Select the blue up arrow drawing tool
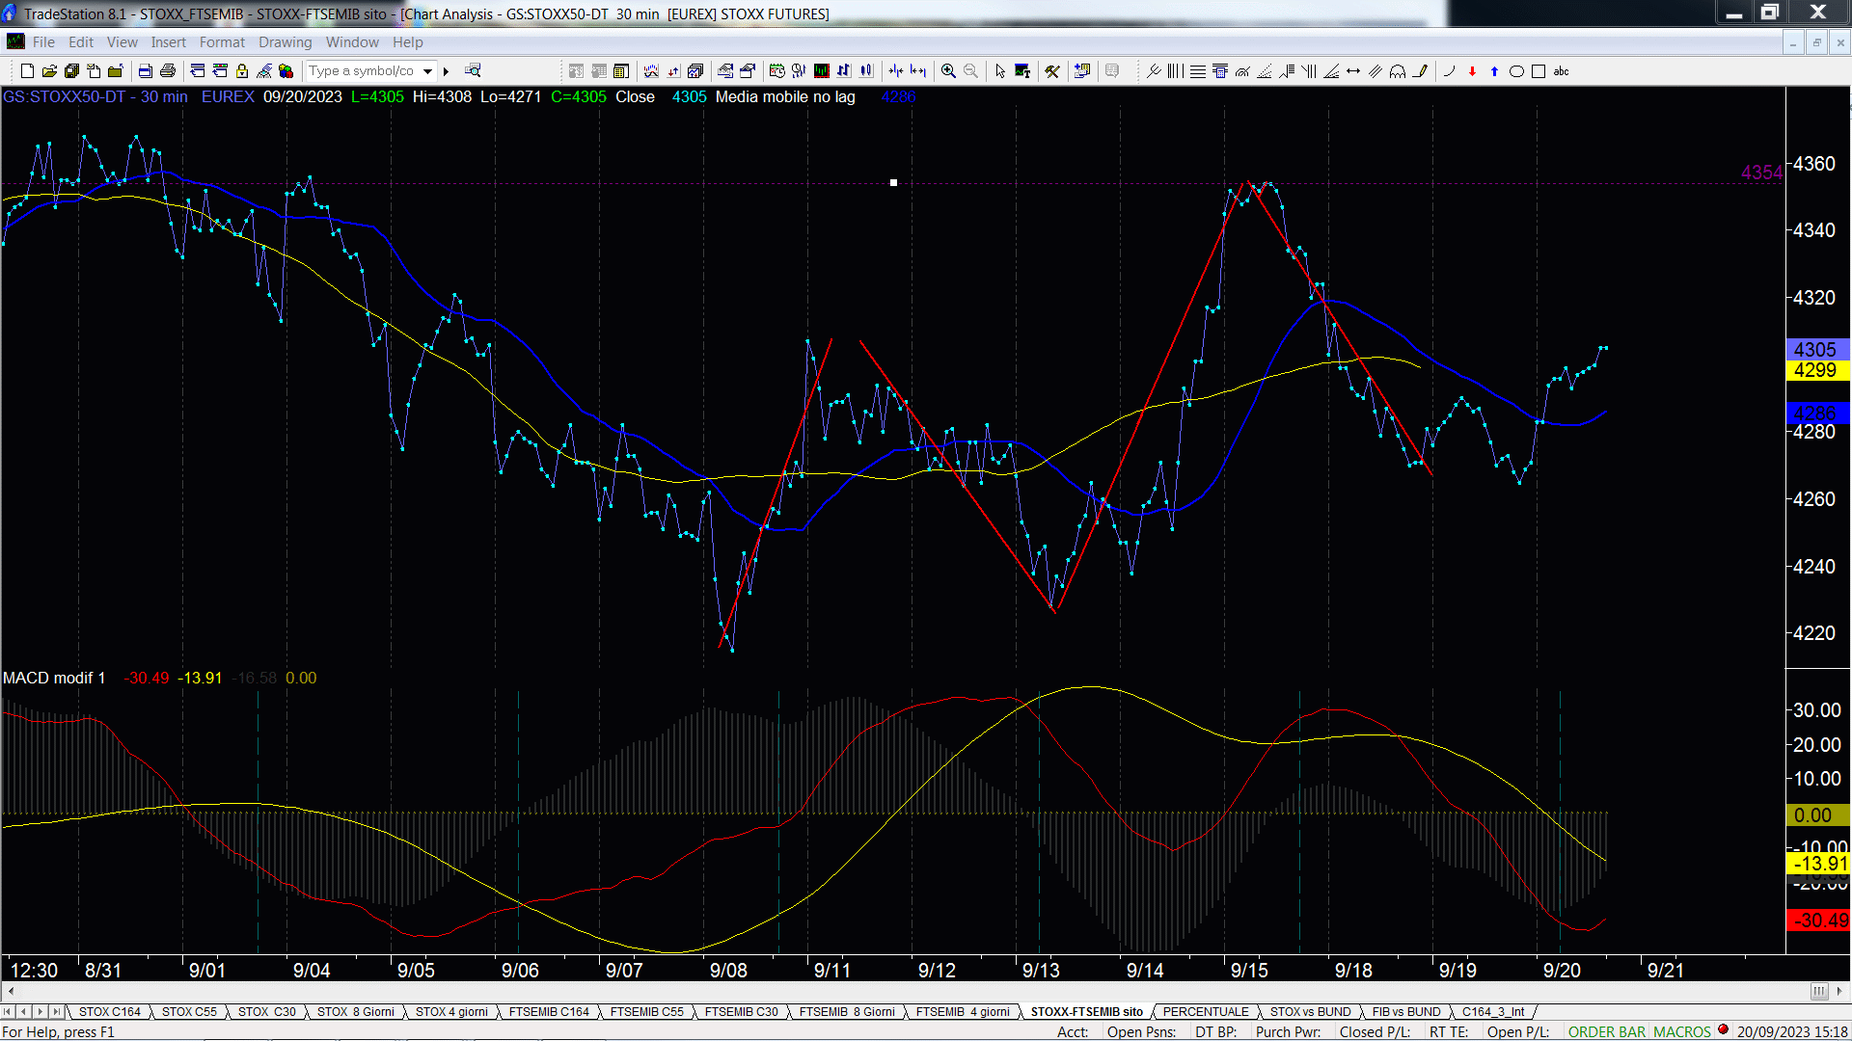 point(1494,71)
